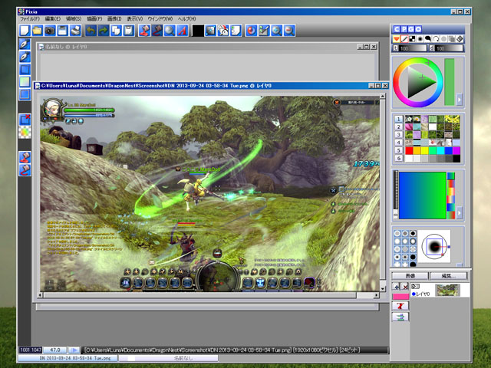491x368 pixels.
Task: Open the ウインドウ(W) menu
Action: click(x=160, y=19)
